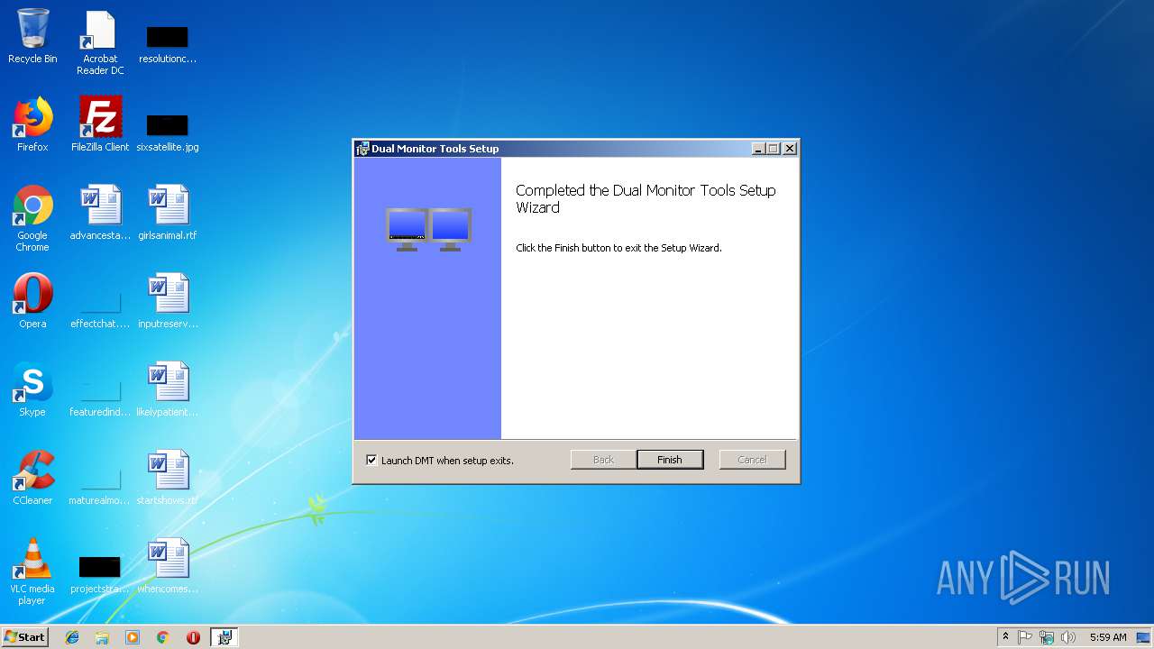The height and width of the screenshot is (649, 1154).
Task: Select the inputreserv... Word document
Action: coord(168,302)
